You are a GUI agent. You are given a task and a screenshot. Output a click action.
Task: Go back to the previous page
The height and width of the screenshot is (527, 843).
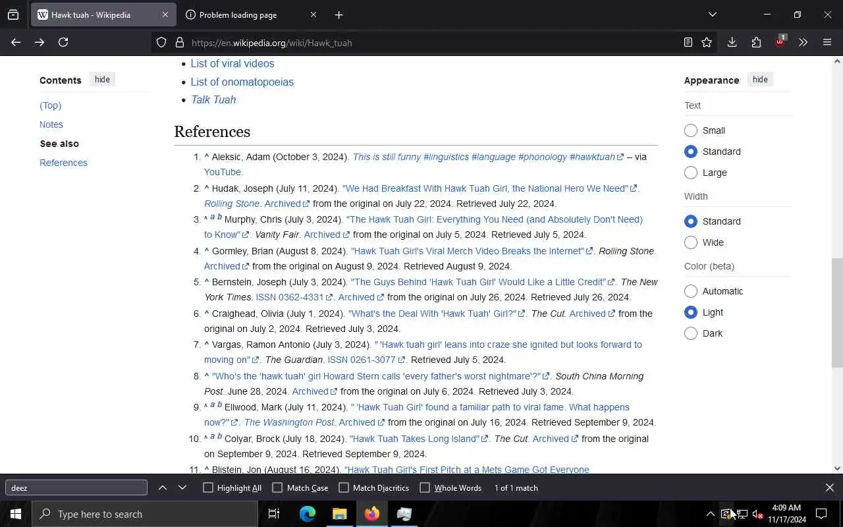coord(16,42)
